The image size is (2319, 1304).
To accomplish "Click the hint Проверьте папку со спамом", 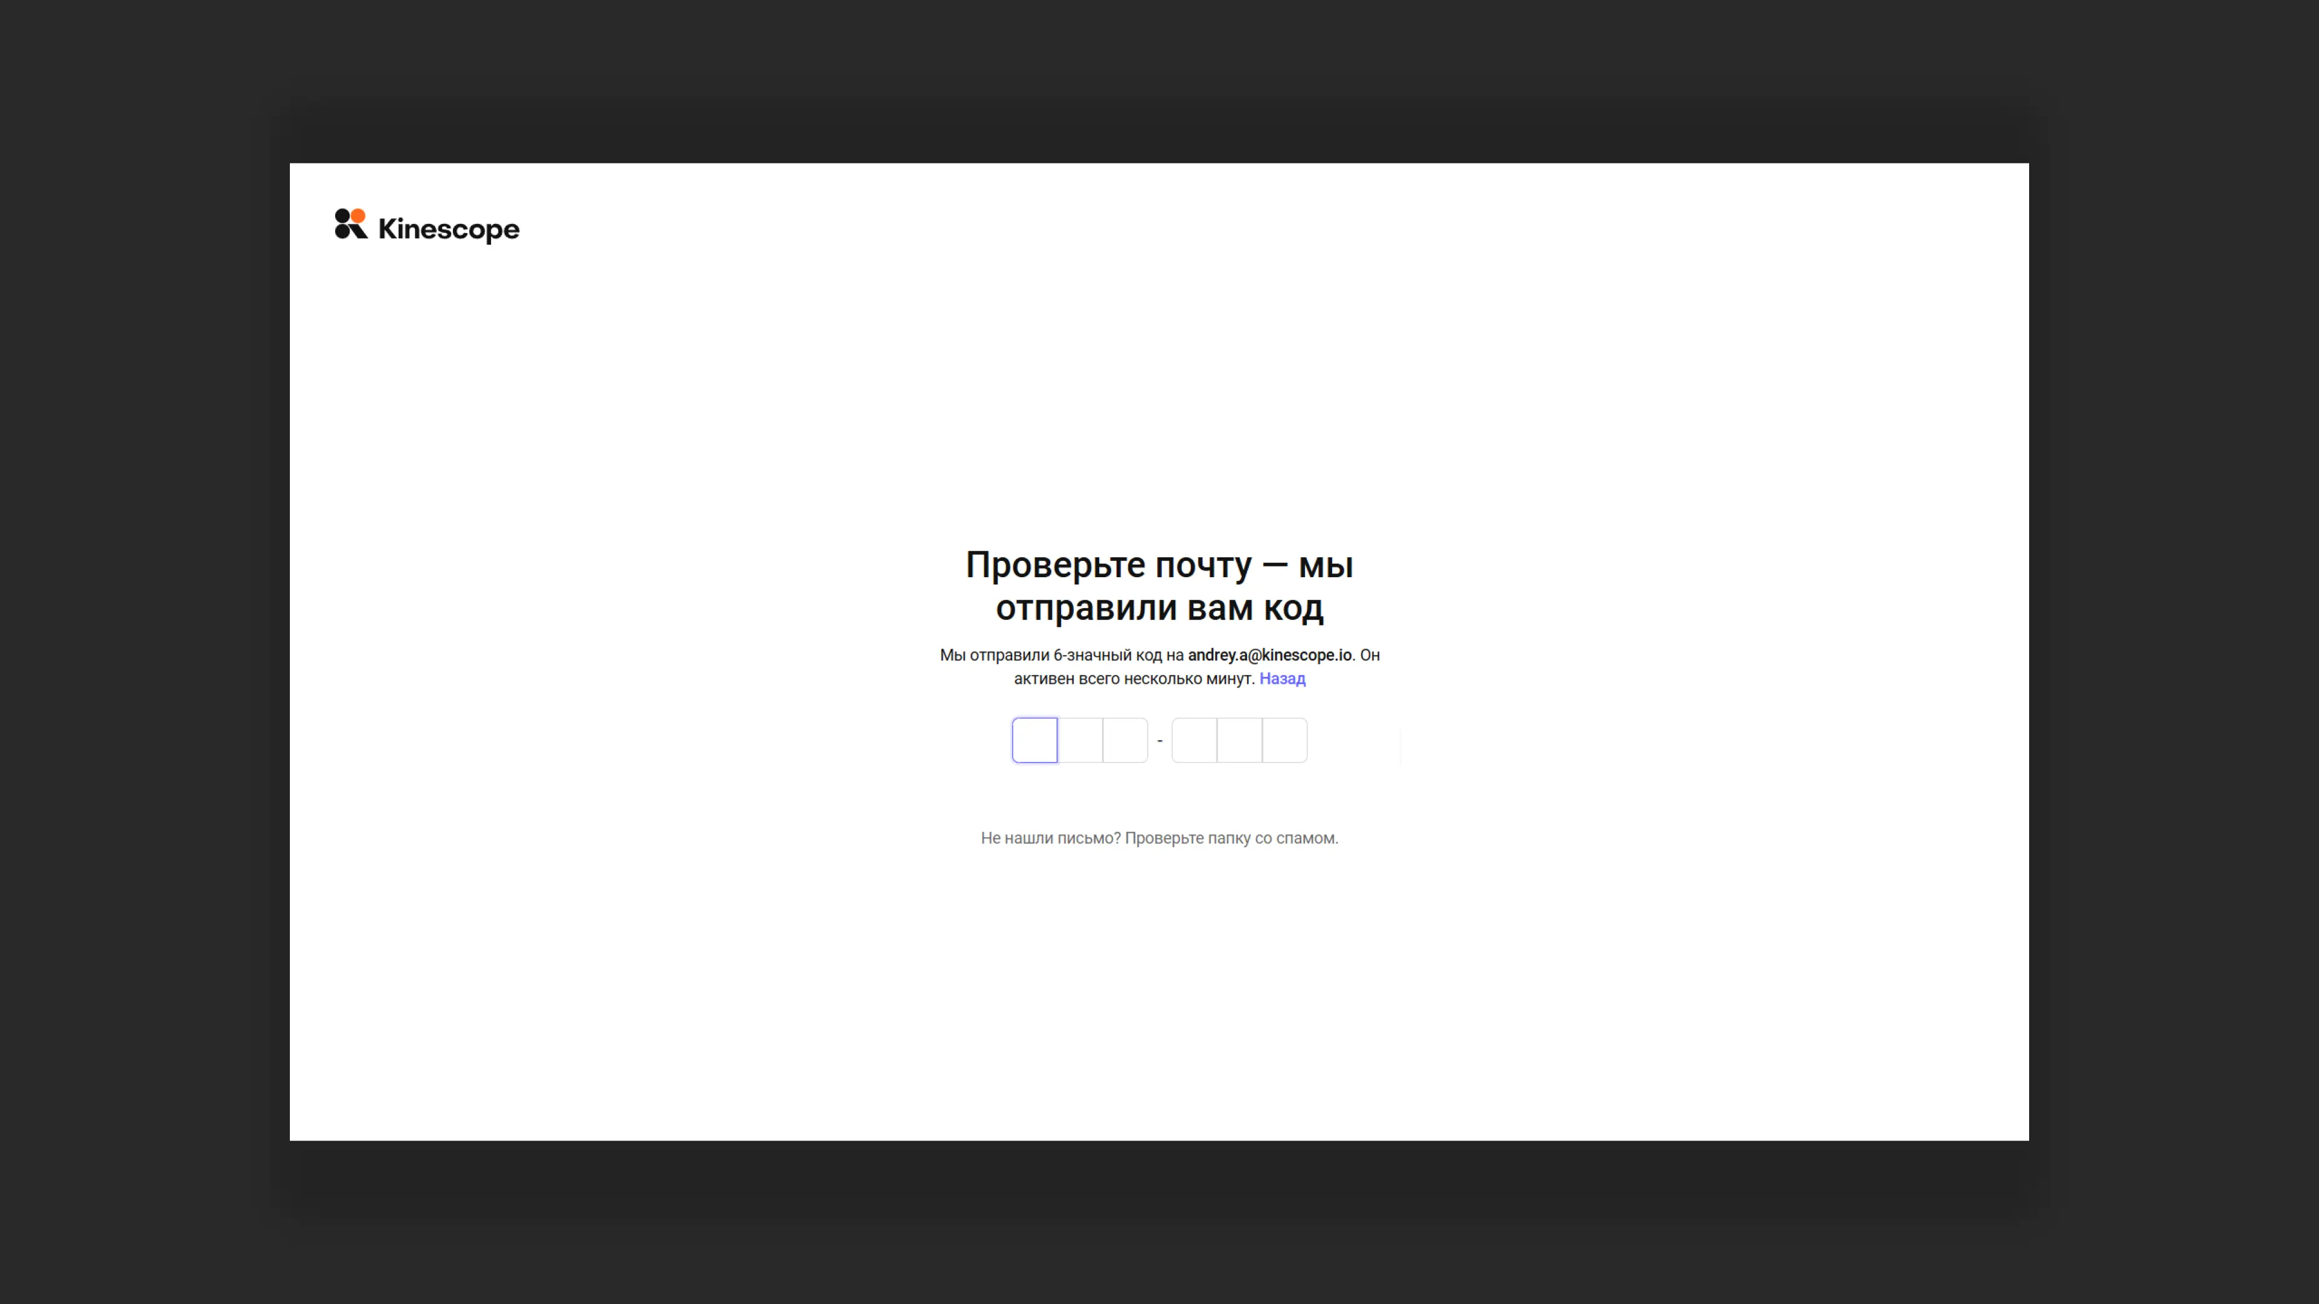I will coord(1231,838).
